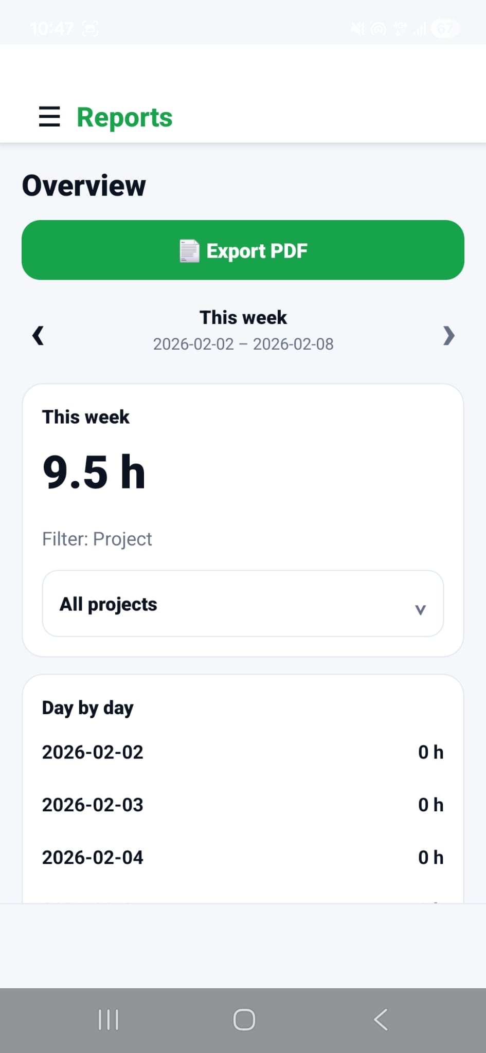Click the Export PDF document icon
This screenshot has width=486, height=1053.
pos(189,250)
